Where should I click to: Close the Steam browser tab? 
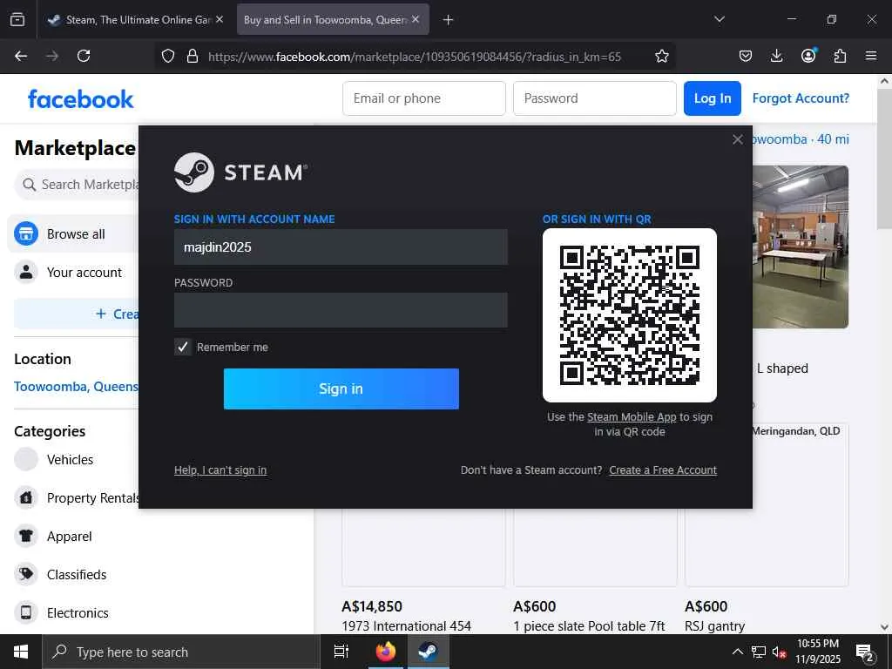coord(220,19)
